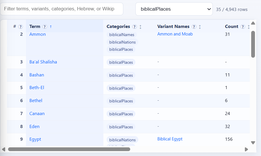Click the vertical scrollbar down arrow

tap(253, 143)
